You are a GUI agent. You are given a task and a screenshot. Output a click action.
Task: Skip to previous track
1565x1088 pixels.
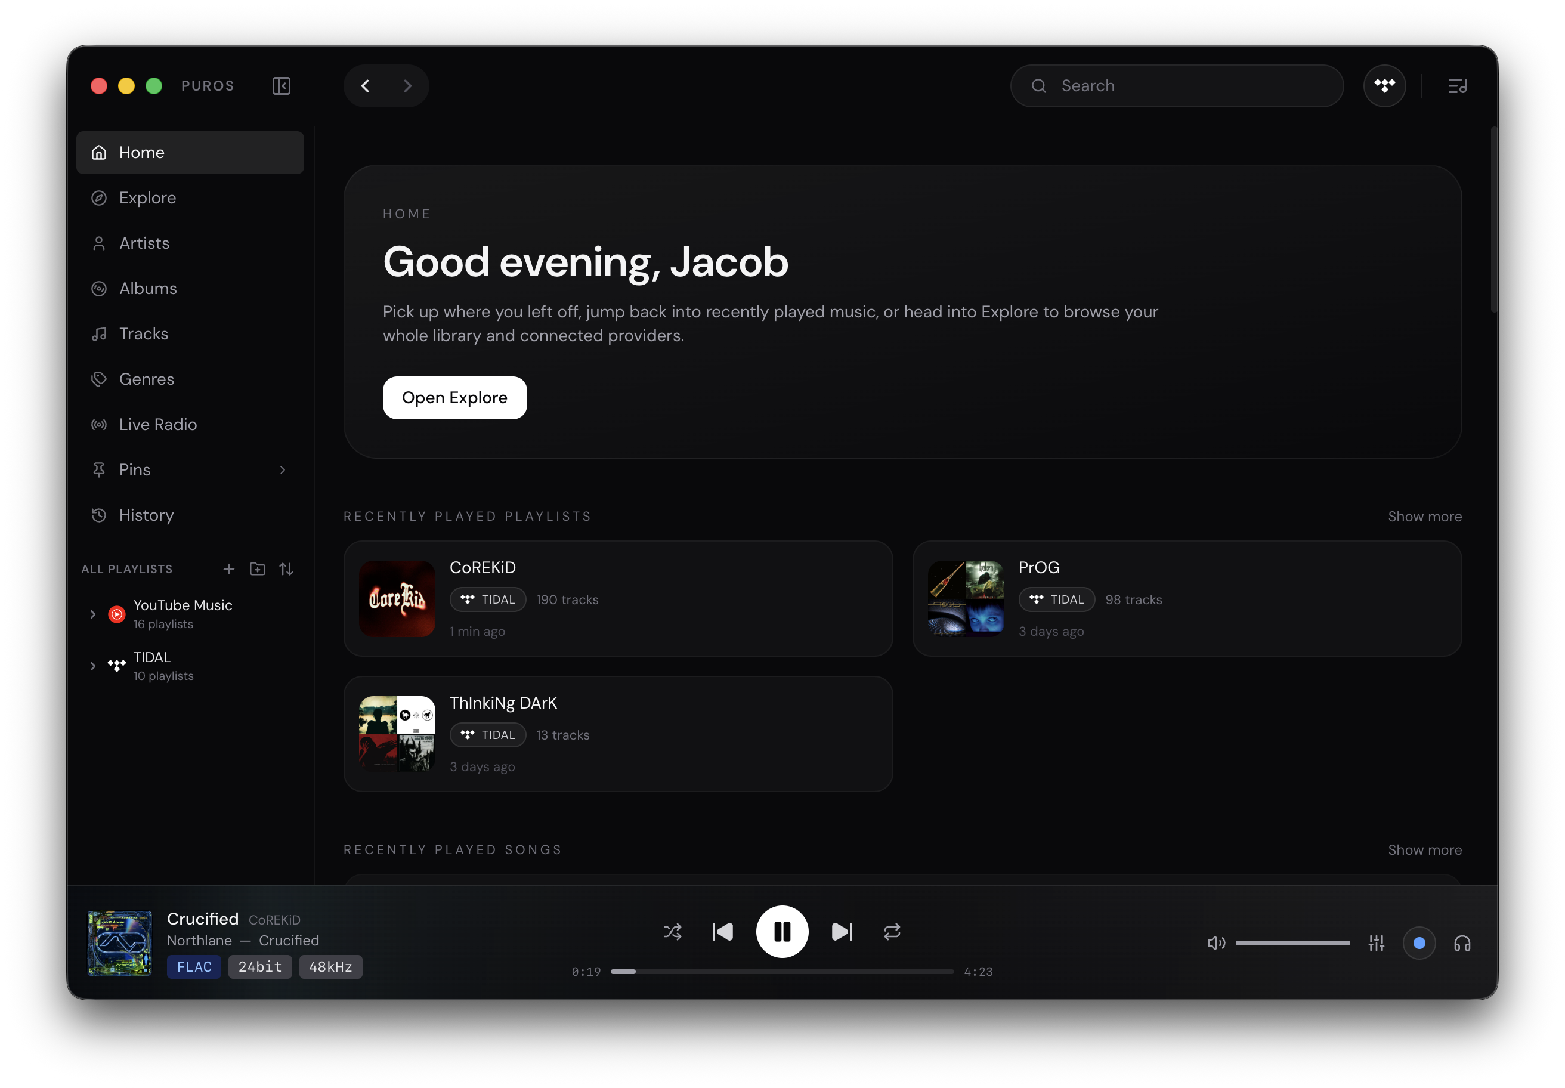(x=722, y=932)
